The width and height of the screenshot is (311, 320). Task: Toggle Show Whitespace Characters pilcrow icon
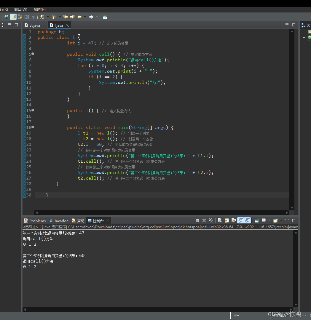pos(33,17)
